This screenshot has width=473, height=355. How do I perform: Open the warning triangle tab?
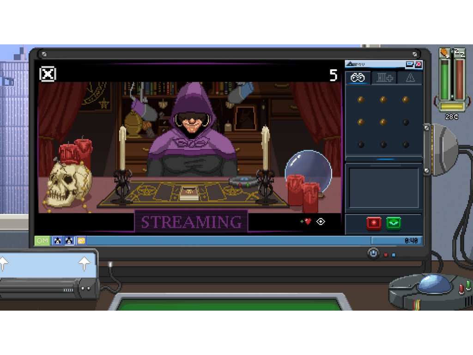pos(410,78)
